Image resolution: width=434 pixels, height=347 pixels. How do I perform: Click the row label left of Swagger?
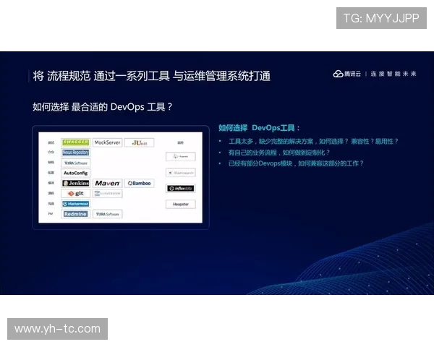click(51, 142)
